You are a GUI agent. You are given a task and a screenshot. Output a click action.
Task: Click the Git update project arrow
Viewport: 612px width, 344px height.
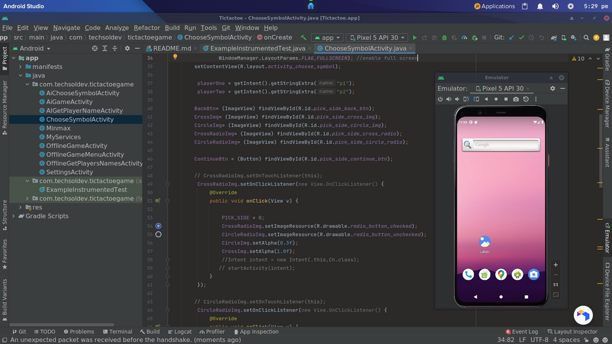512,37
